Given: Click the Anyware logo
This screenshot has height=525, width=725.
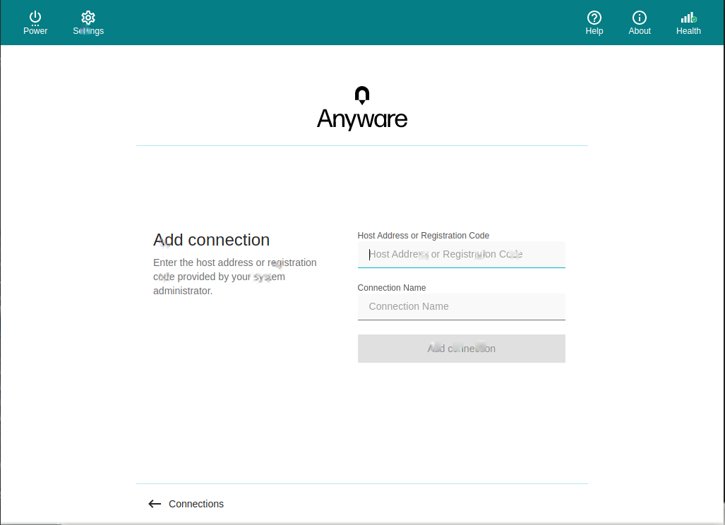Looking at the screenshot, I should pyautogui.click(x=362, y=108).
